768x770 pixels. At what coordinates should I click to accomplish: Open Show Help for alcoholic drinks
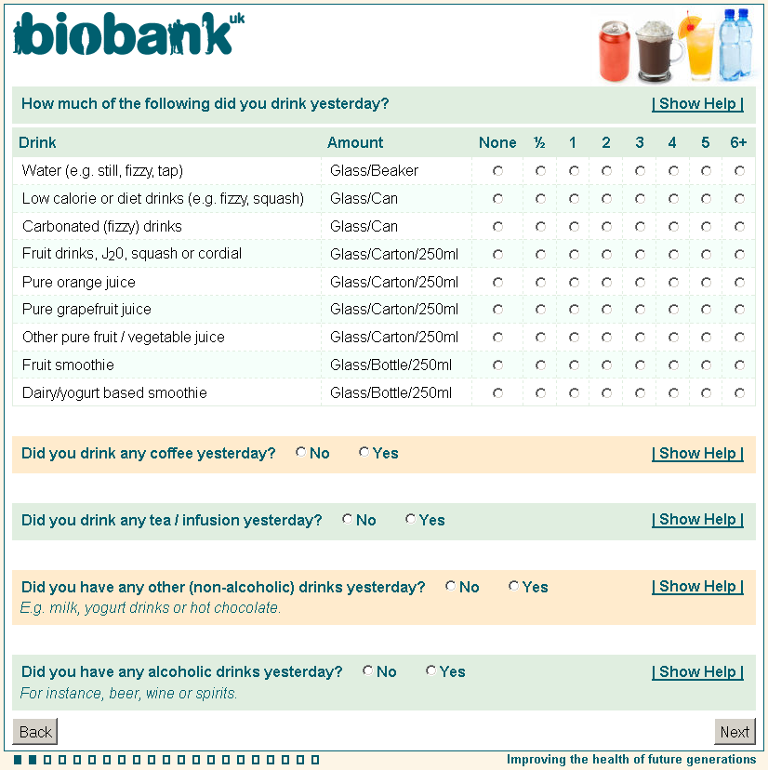[x=697, y=672]
